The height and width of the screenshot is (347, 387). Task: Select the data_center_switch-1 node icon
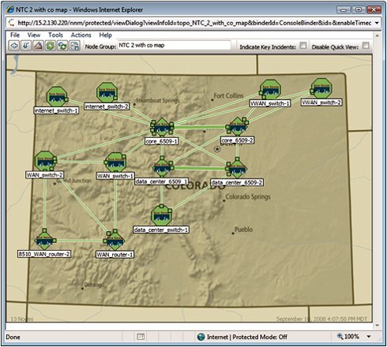click(x=161, y=215)
